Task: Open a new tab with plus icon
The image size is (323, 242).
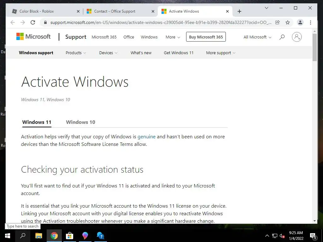Action: pyautogui.click(x=239, y=11)
